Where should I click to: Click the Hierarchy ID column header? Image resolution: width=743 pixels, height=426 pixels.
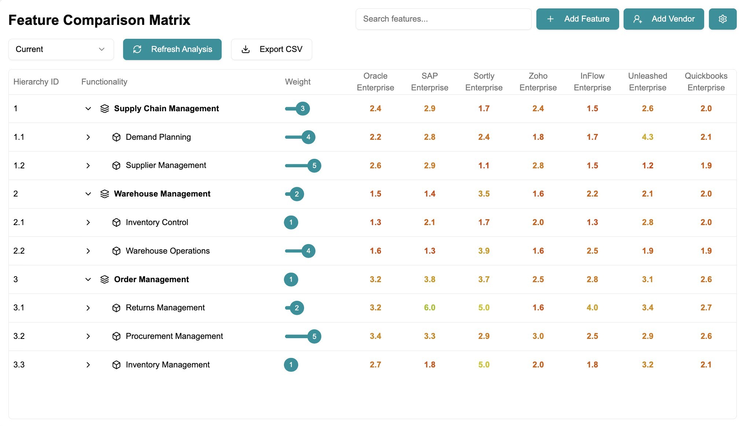36,82
